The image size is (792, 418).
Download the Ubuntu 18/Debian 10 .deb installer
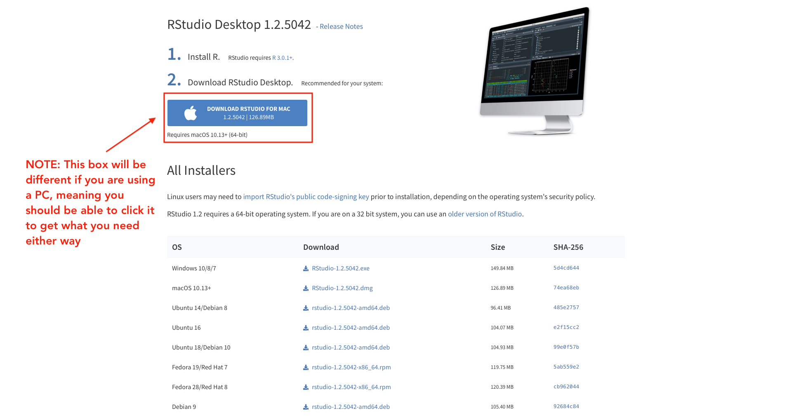pos(351,348)
